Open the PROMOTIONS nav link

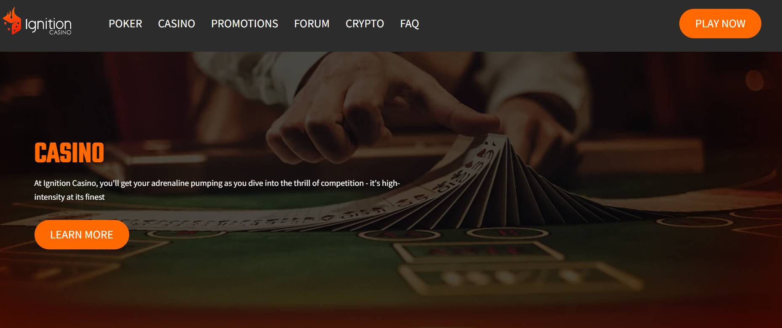coord(245,24)
